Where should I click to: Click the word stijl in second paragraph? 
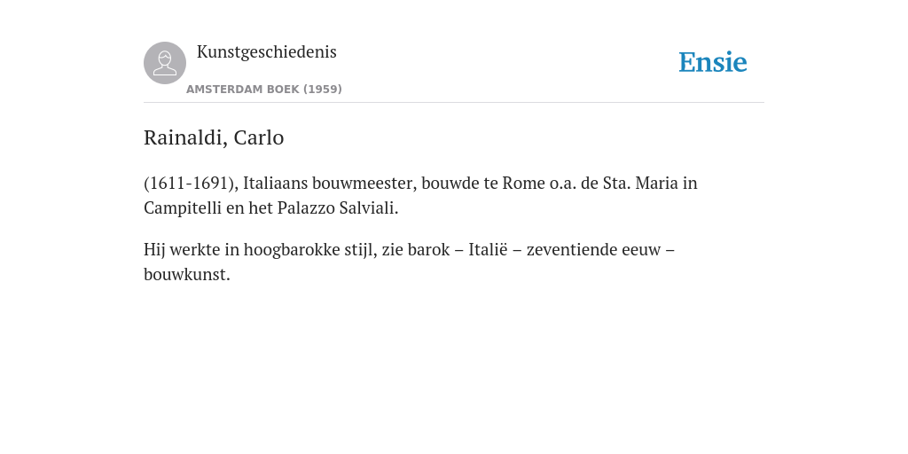tap(361, 249)
